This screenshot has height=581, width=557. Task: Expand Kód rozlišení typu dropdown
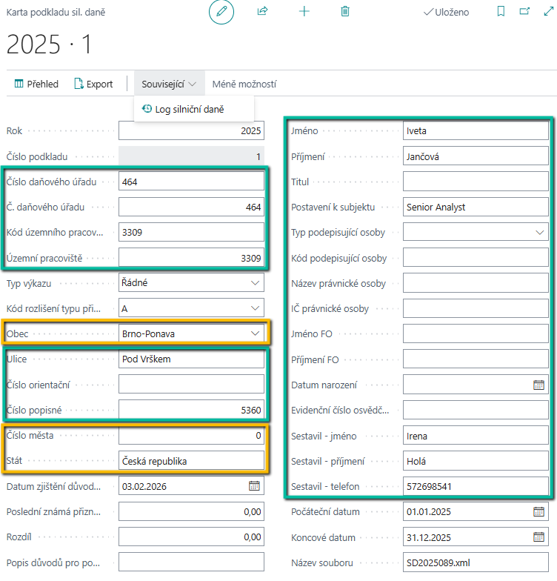click(256, 308)
